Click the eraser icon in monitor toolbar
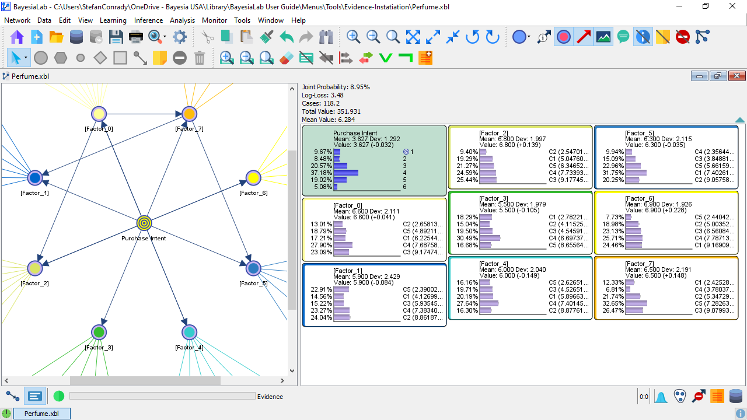 (x=286, y=58)
